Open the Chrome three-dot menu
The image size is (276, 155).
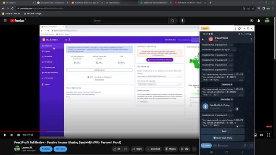click(273, 9)
